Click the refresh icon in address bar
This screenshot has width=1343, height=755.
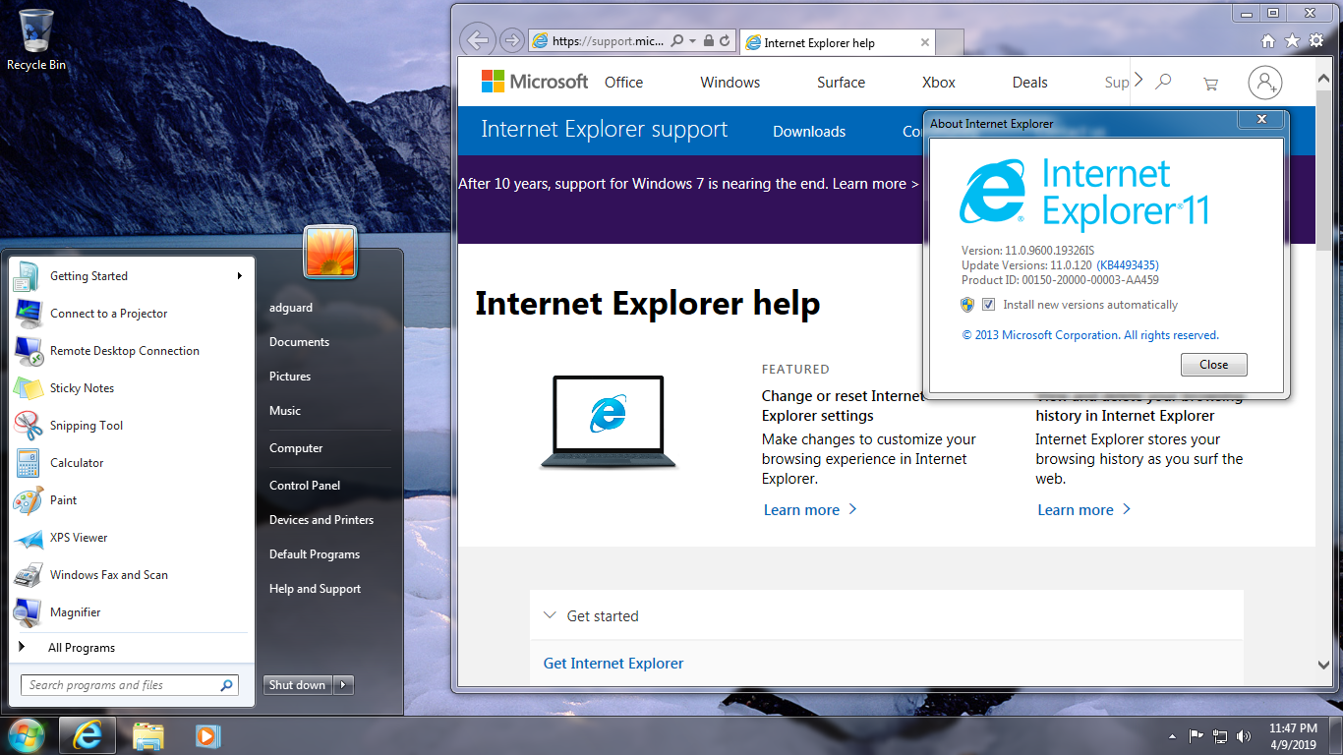tap(726, 41)
